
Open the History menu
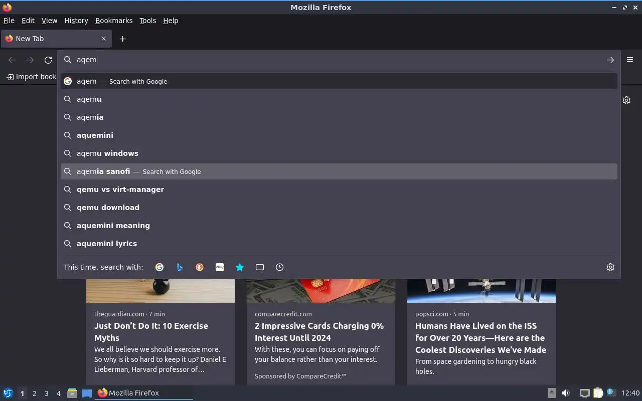pyautogui.click(x=76, y=21)
